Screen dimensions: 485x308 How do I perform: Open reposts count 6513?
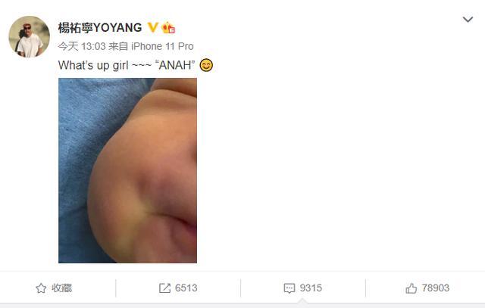[186, 288]
